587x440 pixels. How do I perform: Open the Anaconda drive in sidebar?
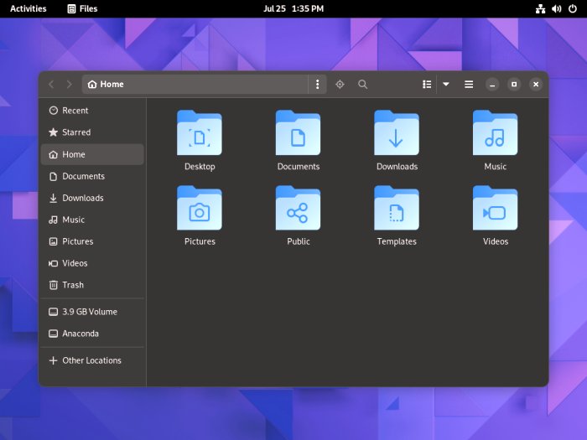click(x=92, y=334)
